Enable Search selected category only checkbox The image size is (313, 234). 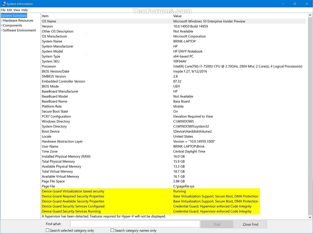pos(47,230)
